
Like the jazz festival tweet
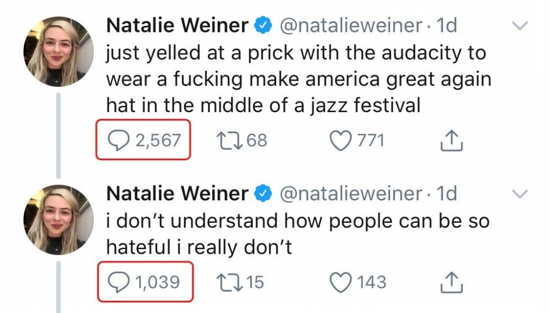[x=341, y=141]
